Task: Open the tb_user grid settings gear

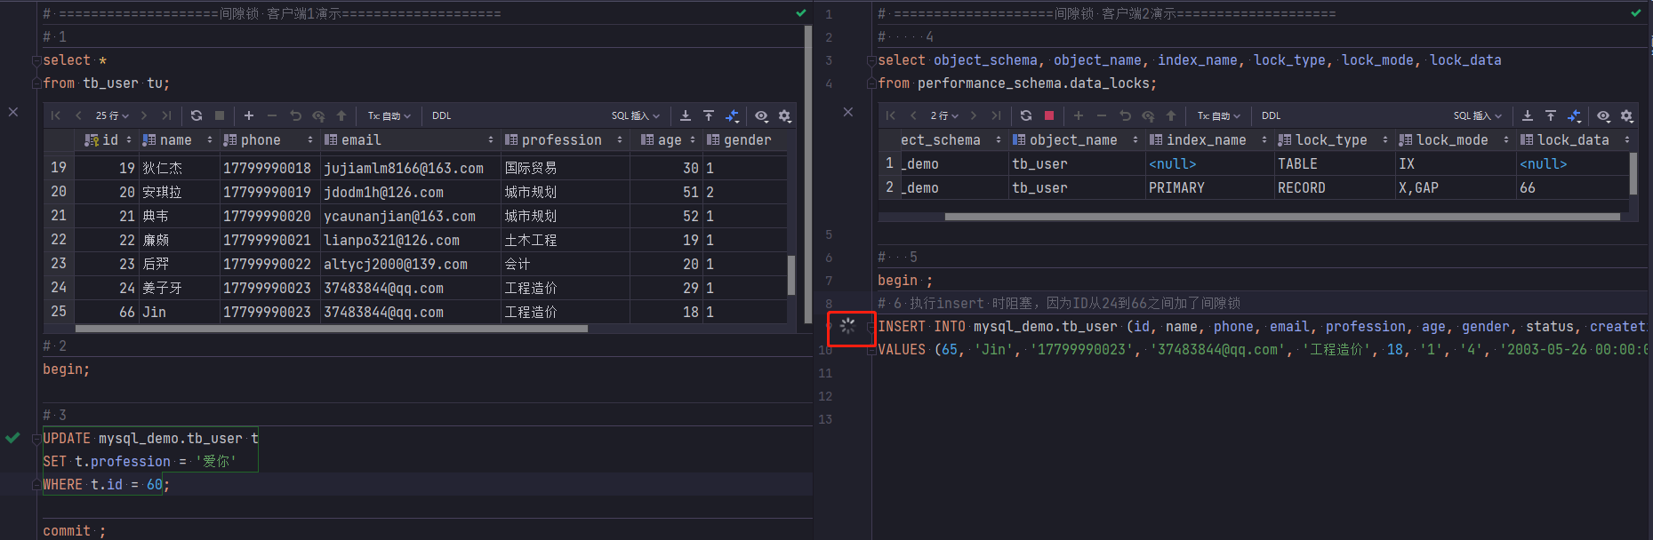Action: coord(784,115)
